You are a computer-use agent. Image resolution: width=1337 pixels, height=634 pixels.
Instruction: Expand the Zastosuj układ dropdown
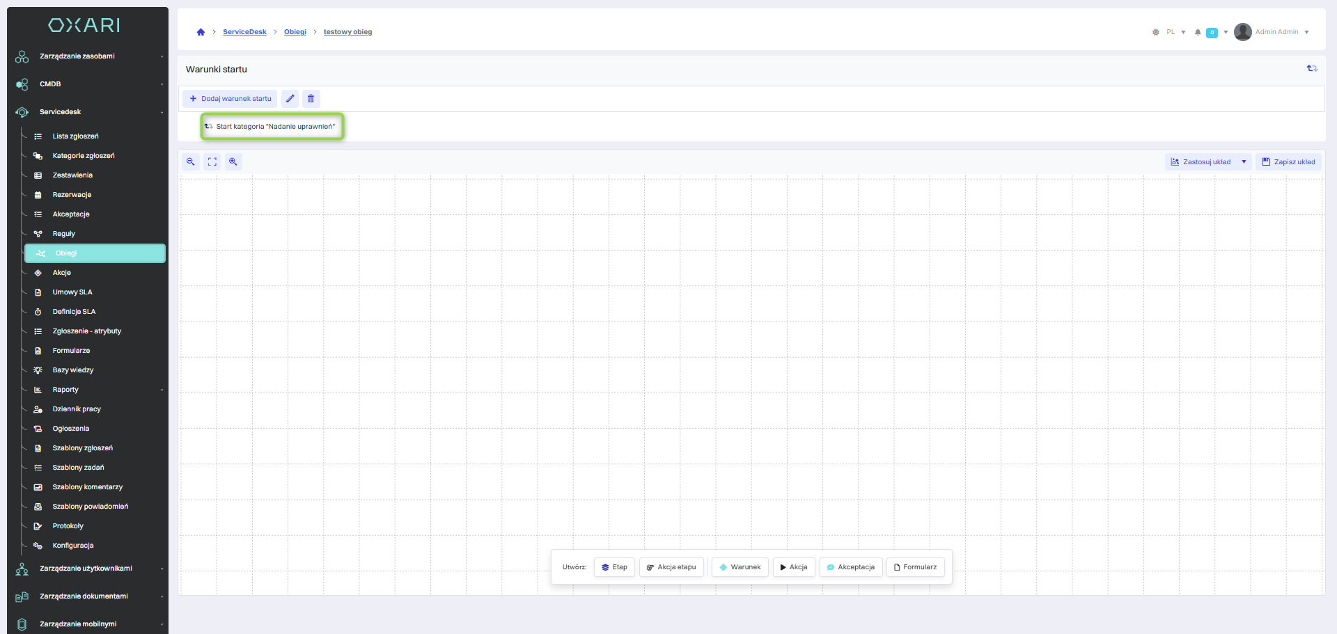tap(1244, 161)
